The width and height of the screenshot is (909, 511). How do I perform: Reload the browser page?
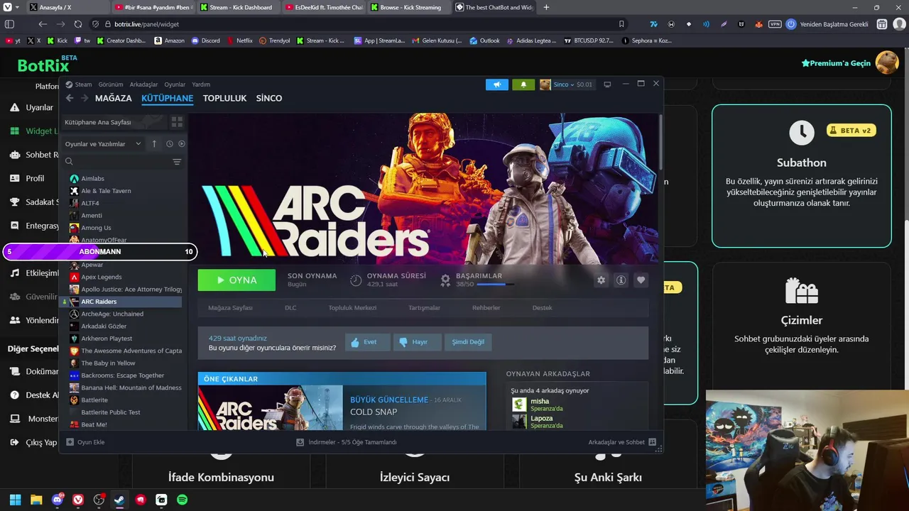click(78, 24)
